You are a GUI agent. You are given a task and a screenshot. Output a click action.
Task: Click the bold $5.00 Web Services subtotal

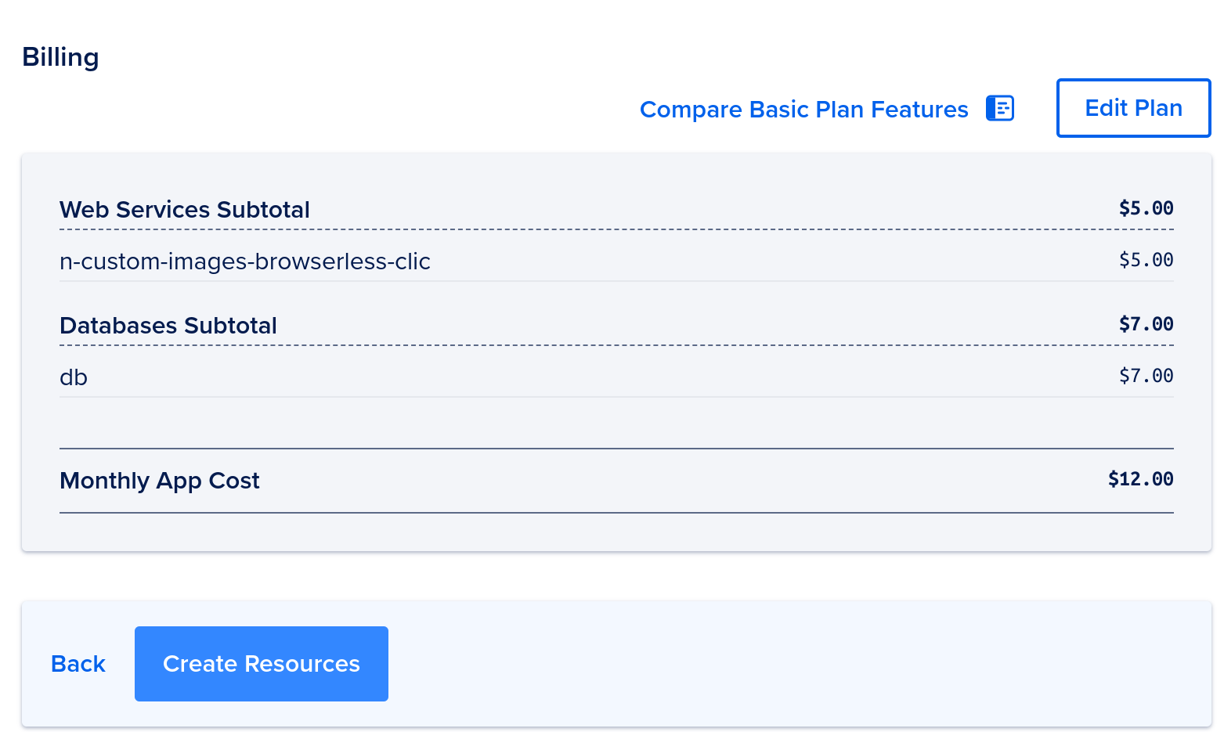pos(1146,208)
